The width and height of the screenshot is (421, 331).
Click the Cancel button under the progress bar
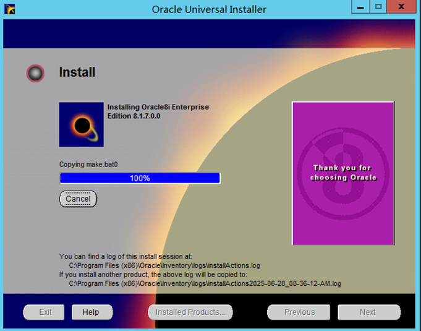(78, 199)
